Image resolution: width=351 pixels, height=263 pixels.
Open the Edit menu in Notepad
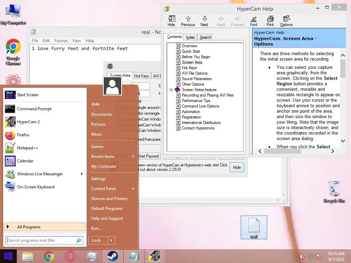click(46, 41)
